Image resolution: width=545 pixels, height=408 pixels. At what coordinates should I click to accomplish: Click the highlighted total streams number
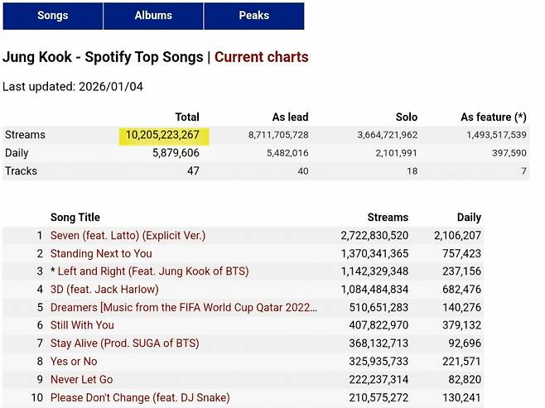click(x=163, y=135)
